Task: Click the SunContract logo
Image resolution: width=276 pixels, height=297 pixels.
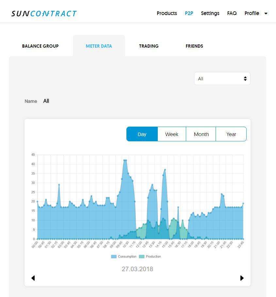Action: click(x=44, y=13)
